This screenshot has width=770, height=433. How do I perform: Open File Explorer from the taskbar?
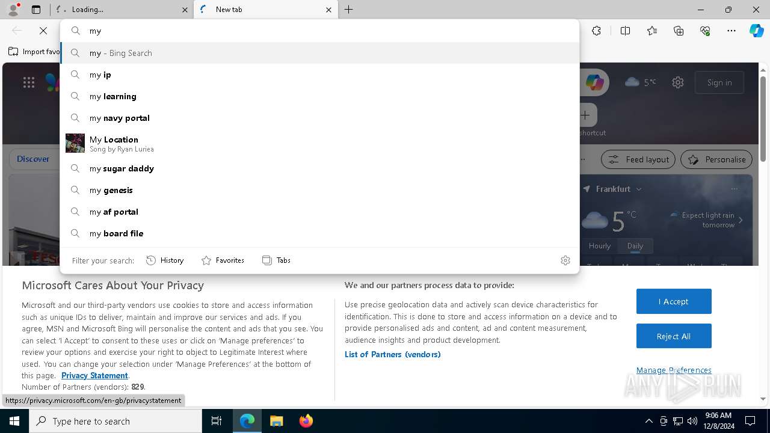tap(276, 421)
